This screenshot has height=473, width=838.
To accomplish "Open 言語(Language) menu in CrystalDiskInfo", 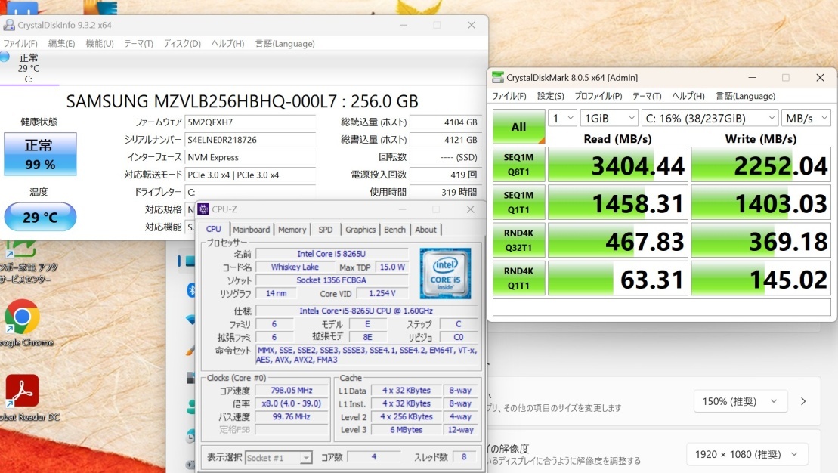I will pyautogui.click(x=285, y=43).
